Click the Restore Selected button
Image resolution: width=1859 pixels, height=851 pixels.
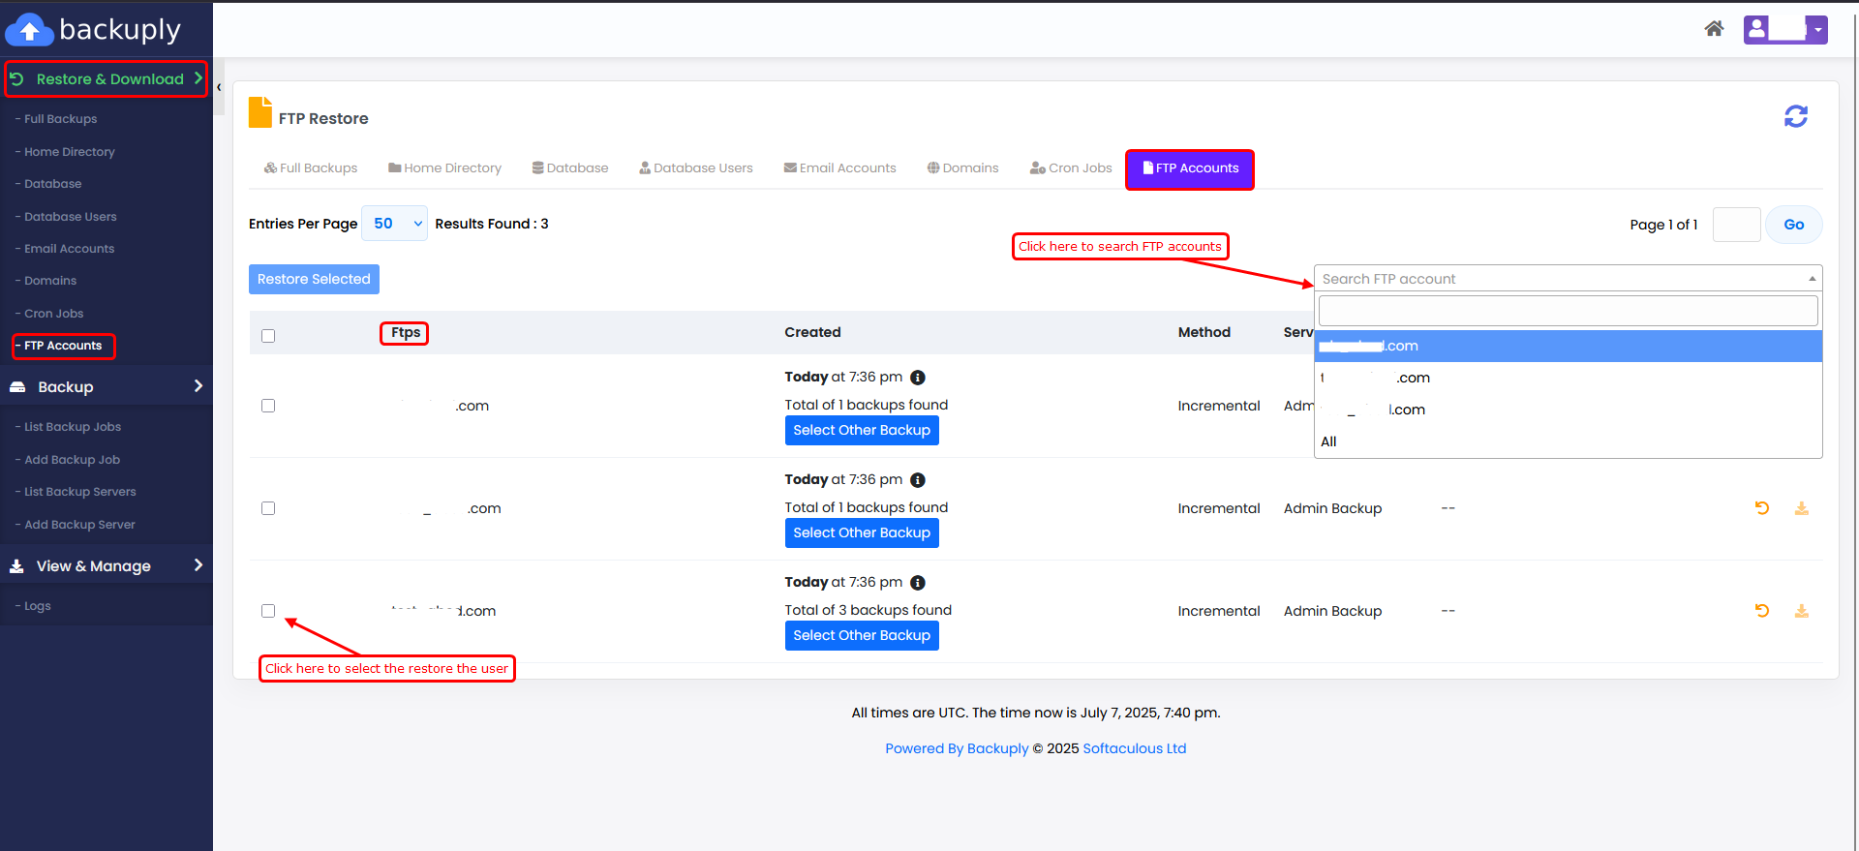tap(314, 279)
